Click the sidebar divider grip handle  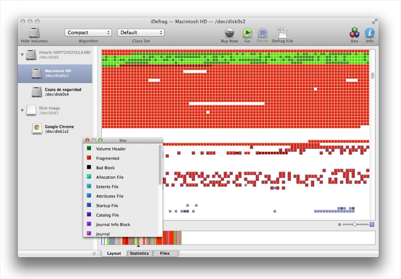(94, 253)
